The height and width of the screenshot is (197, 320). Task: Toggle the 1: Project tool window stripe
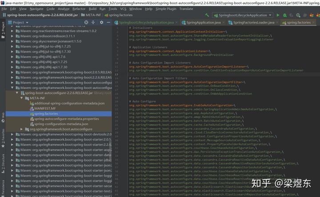tap(3, 30)
